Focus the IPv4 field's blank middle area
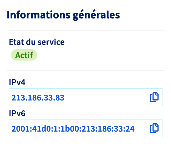This screenshot has height=147, width=171. pyautogui.click(x=107, y=98)
